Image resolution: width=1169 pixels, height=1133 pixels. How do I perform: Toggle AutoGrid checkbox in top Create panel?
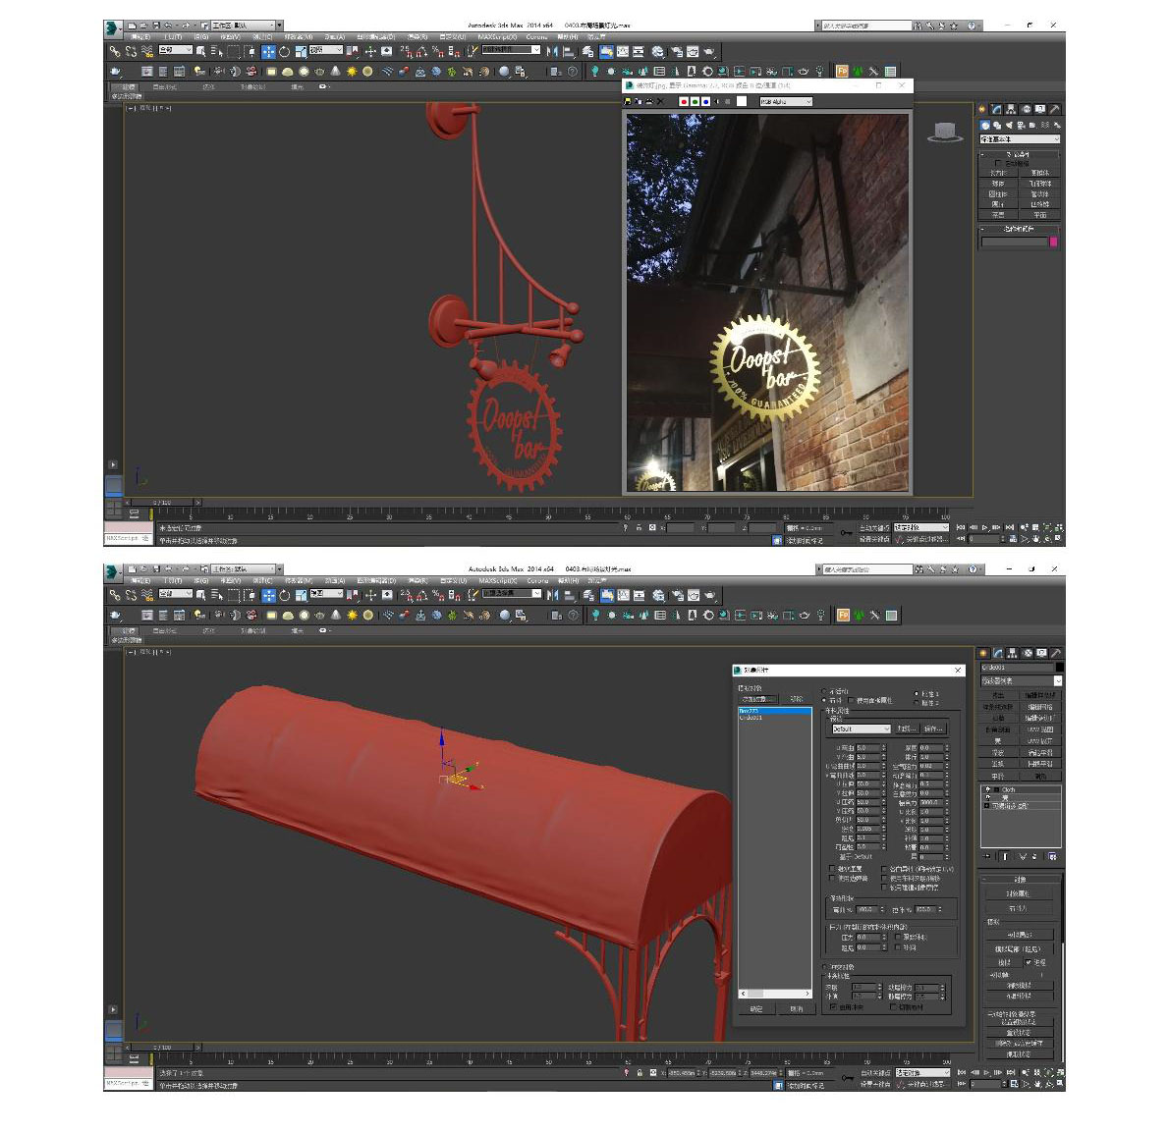pyautogui.click(x=998, y=163)
